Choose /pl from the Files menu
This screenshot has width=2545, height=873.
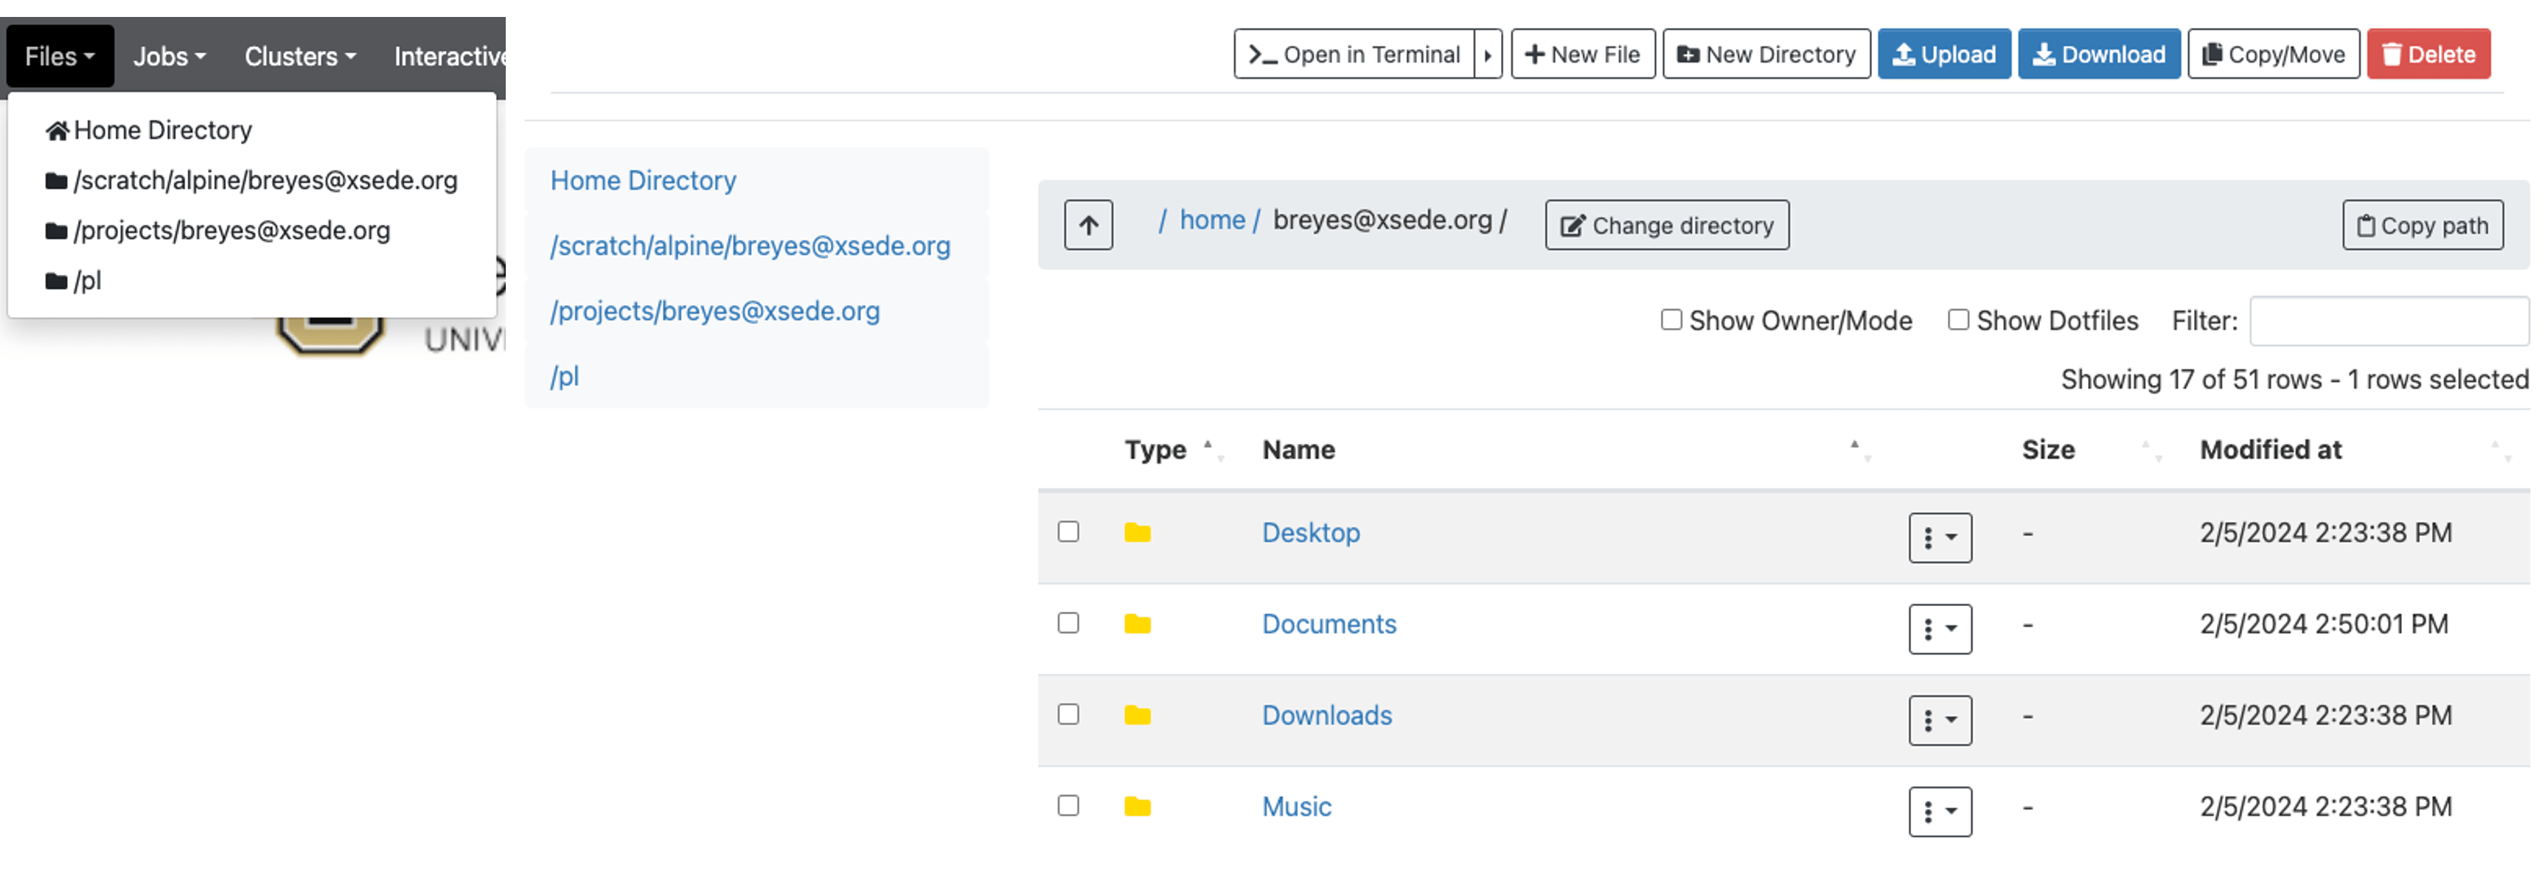[87, 282]
